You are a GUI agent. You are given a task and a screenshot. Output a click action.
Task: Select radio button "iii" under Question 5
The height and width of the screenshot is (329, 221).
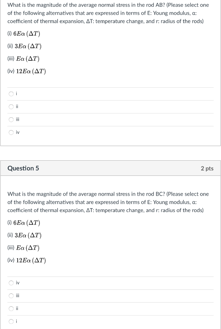point(11,296)
